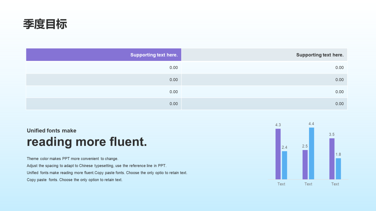Select the blue chart bar labeled 4.4
This screenshot has height=211, width=376.
(x=311, y=154)
